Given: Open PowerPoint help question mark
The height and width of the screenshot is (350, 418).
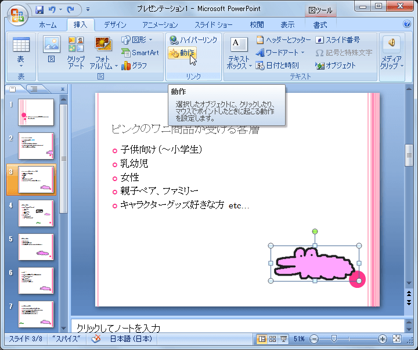Looking at the screenshot, I should pos(407,24).
